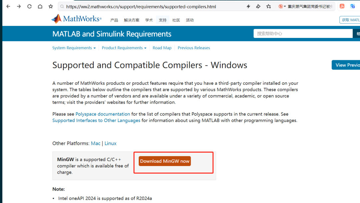Click the "Note:" heading
Viewport: 360px width, 203px height.
pyautogui.click(x=59, y=189)
